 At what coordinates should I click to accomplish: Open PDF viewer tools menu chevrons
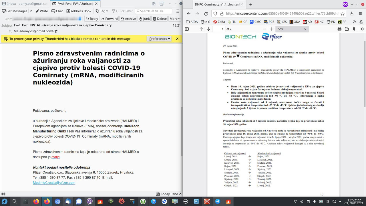[362, 29]
